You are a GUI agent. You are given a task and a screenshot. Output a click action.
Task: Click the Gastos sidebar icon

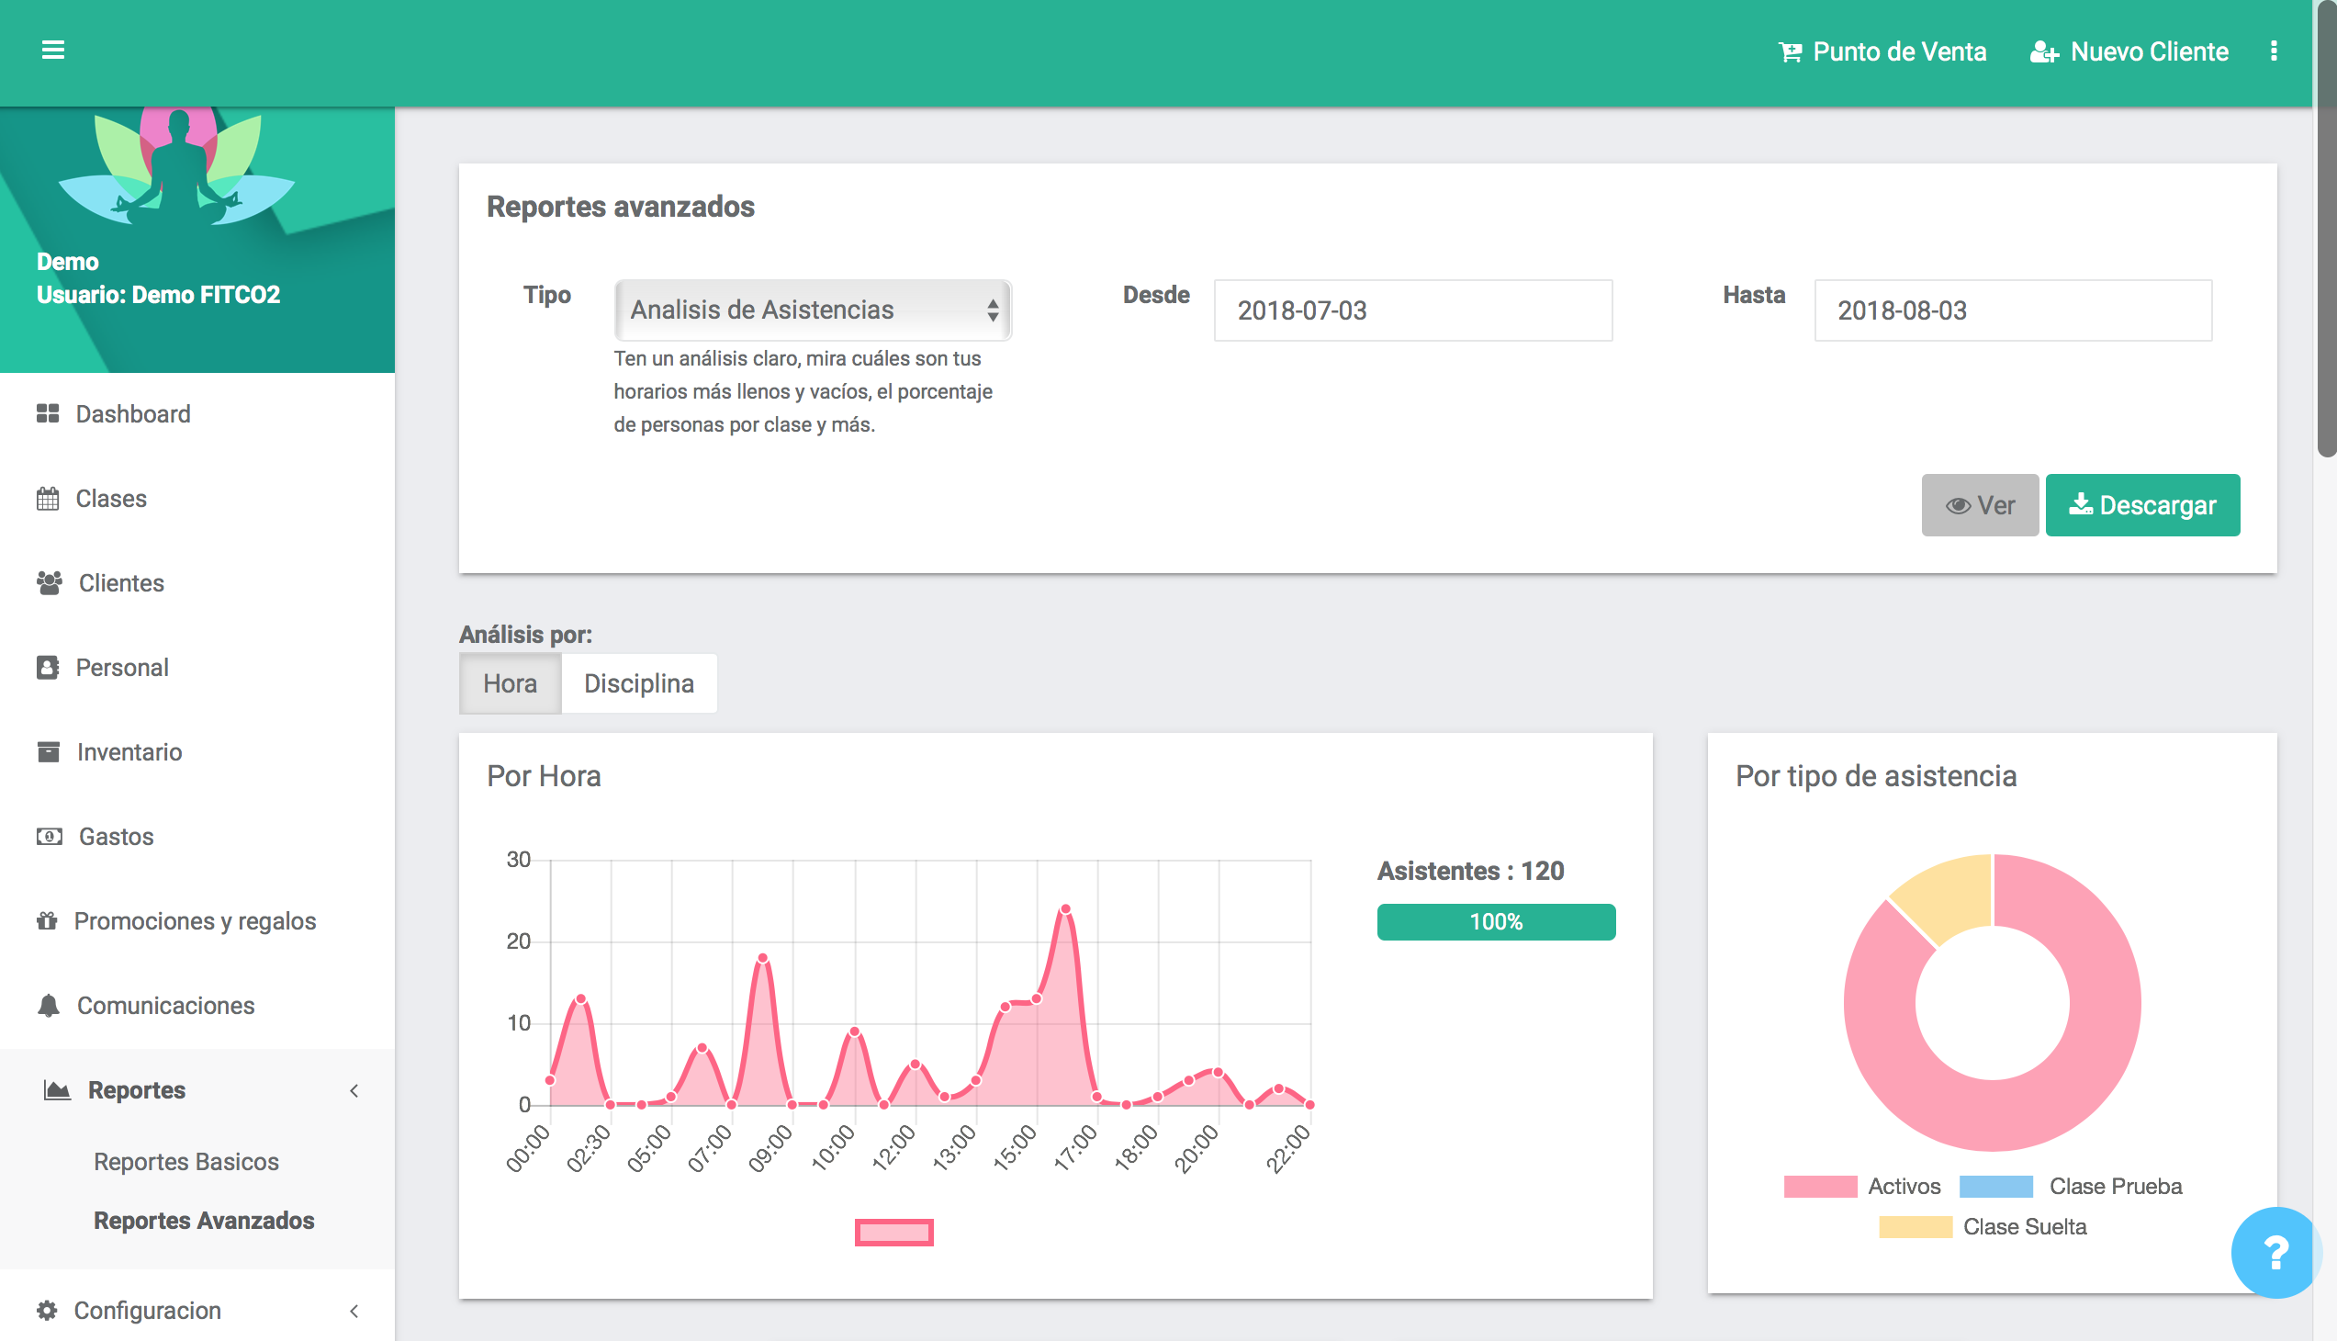pos(50,835)
